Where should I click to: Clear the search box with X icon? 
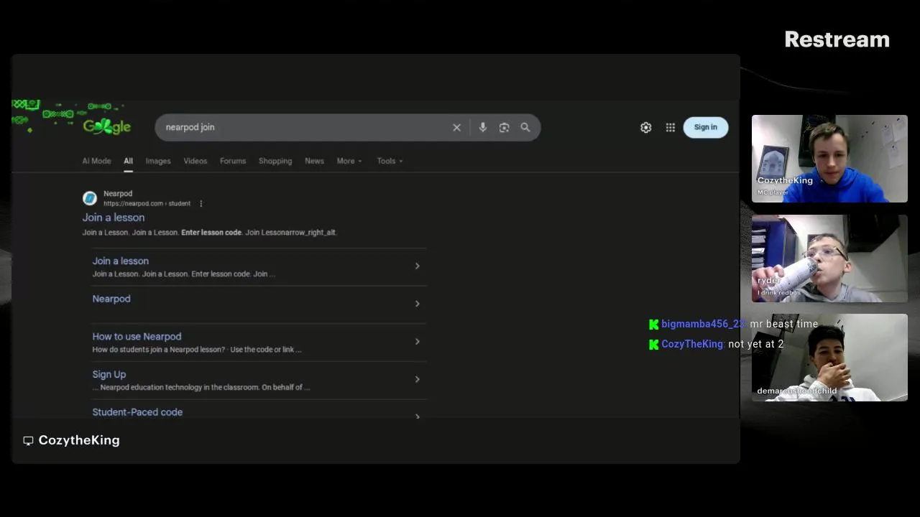pyautogui.click(x=456, y=127)
